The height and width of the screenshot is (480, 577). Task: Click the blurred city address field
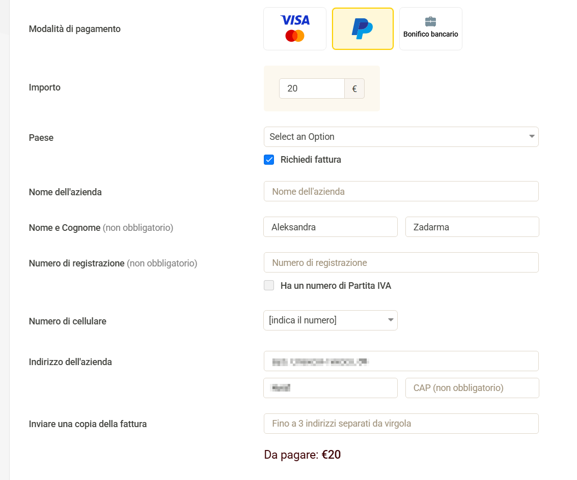pos(330,388)
